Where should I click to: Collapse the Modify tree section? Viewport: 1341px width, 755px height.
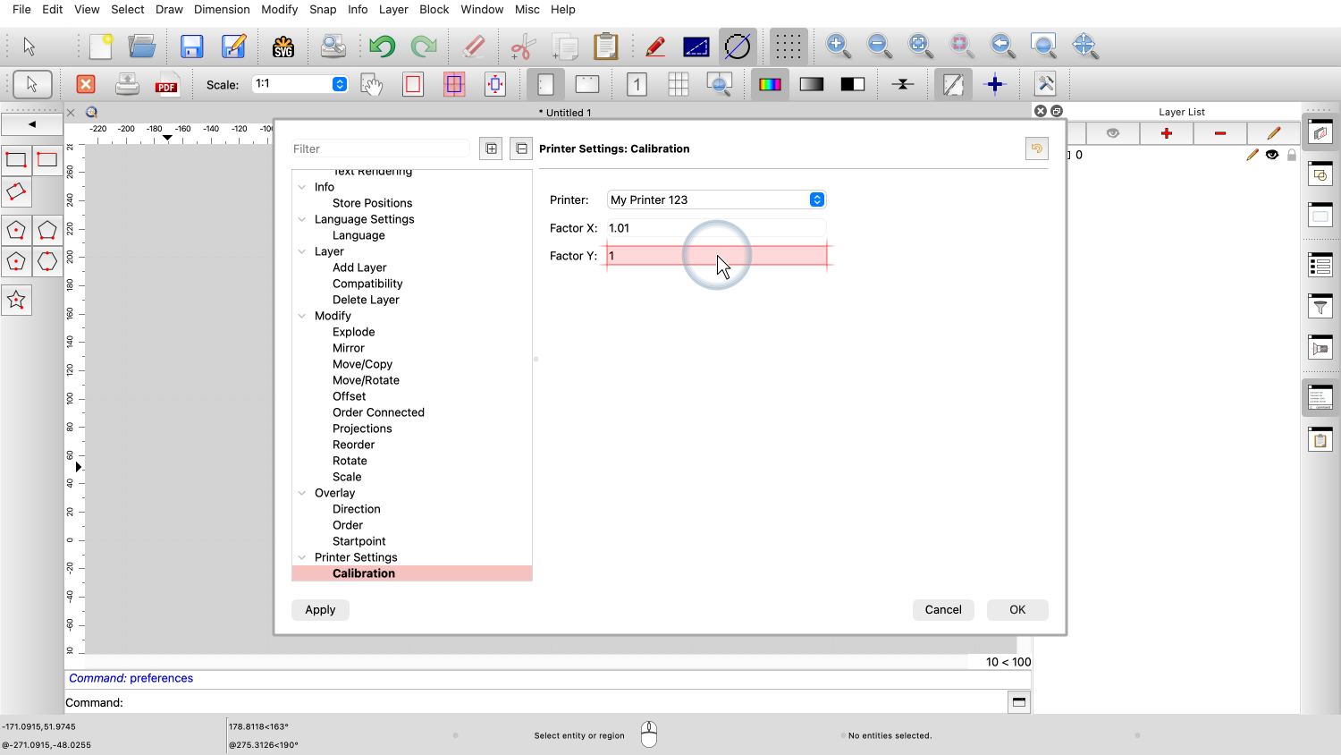pos(302,316)
